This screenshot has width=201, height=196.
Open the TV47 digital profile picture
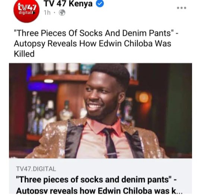point(26,10)
